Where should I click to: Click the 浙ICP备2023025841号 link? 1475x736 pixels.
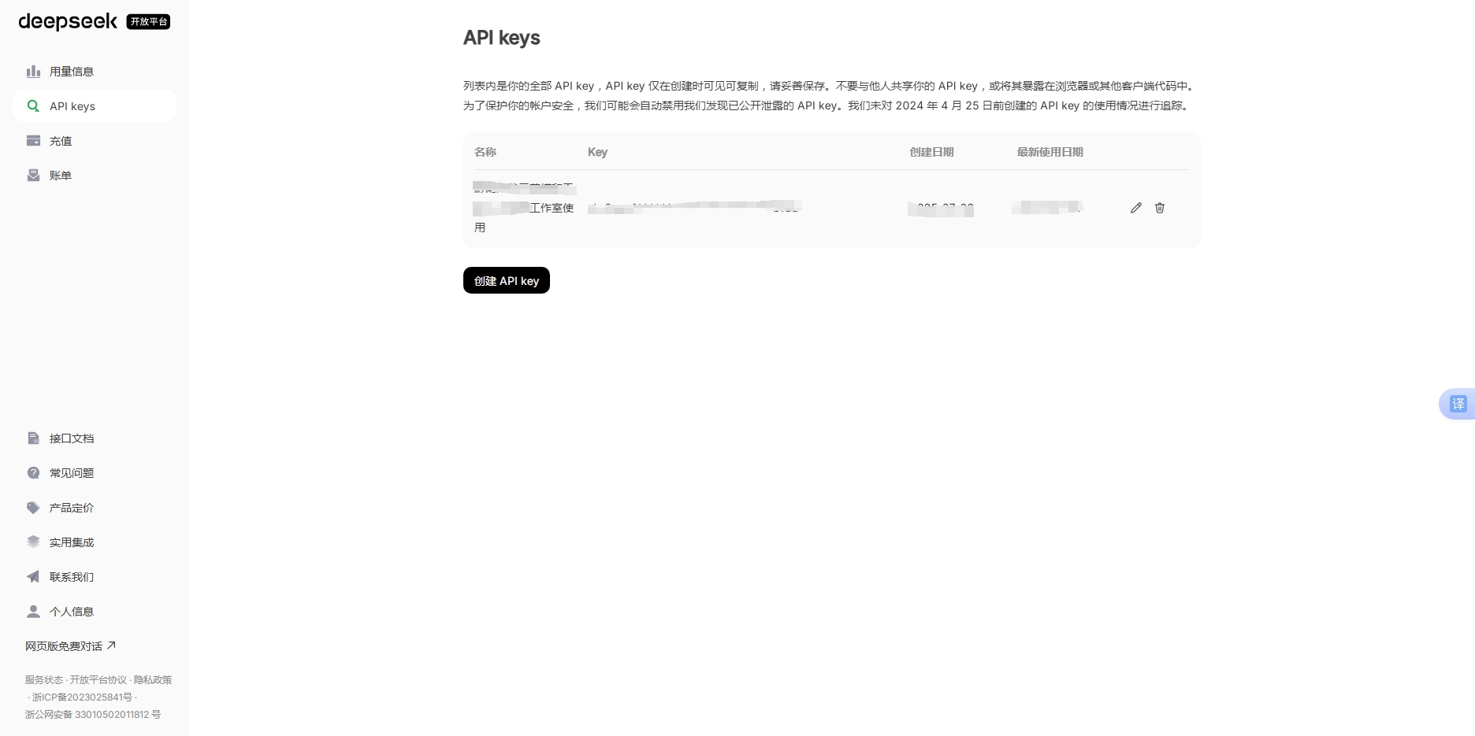82,697
